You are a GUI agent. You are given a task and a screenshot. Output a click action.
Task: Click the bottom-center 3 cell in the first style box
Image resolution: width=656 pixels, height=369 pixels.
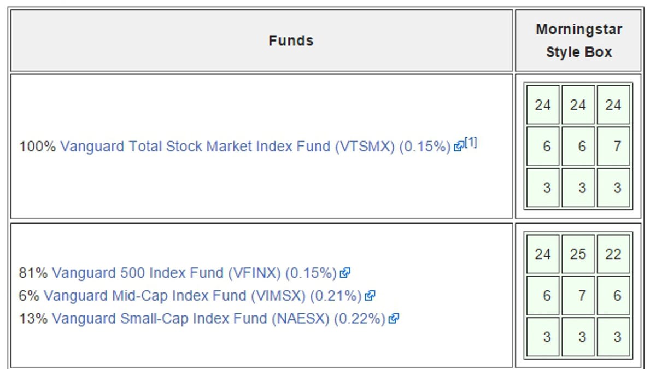click(578, 188)
